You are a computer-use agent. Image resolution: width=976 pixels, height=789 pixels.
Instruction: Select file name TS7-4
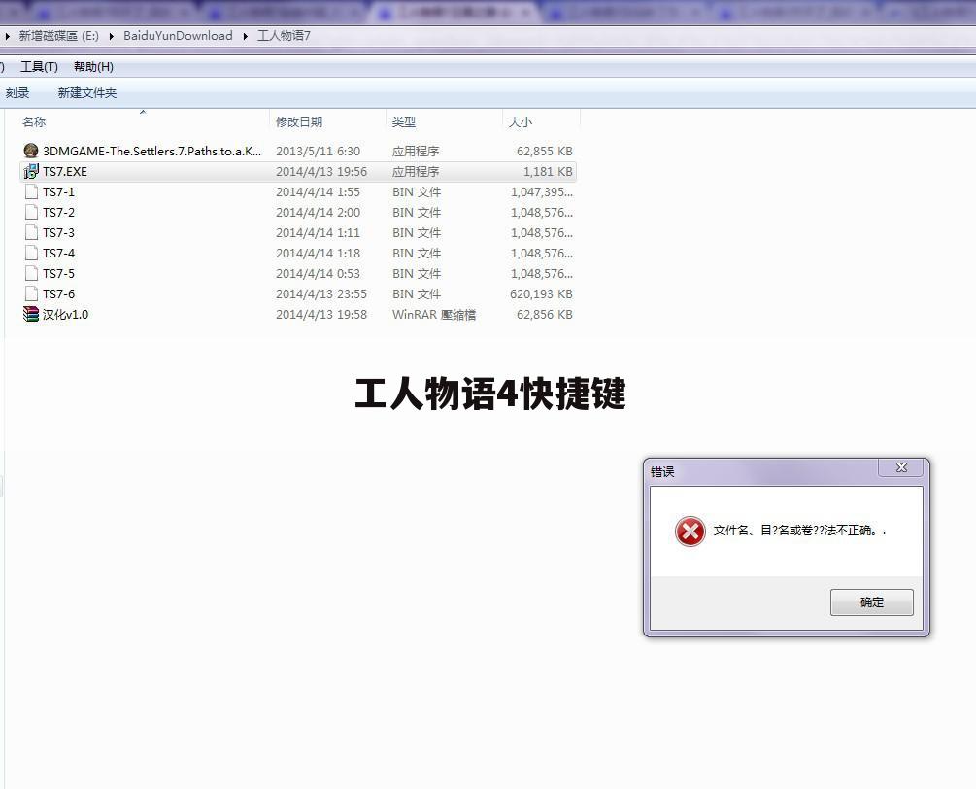click(58, 253)
